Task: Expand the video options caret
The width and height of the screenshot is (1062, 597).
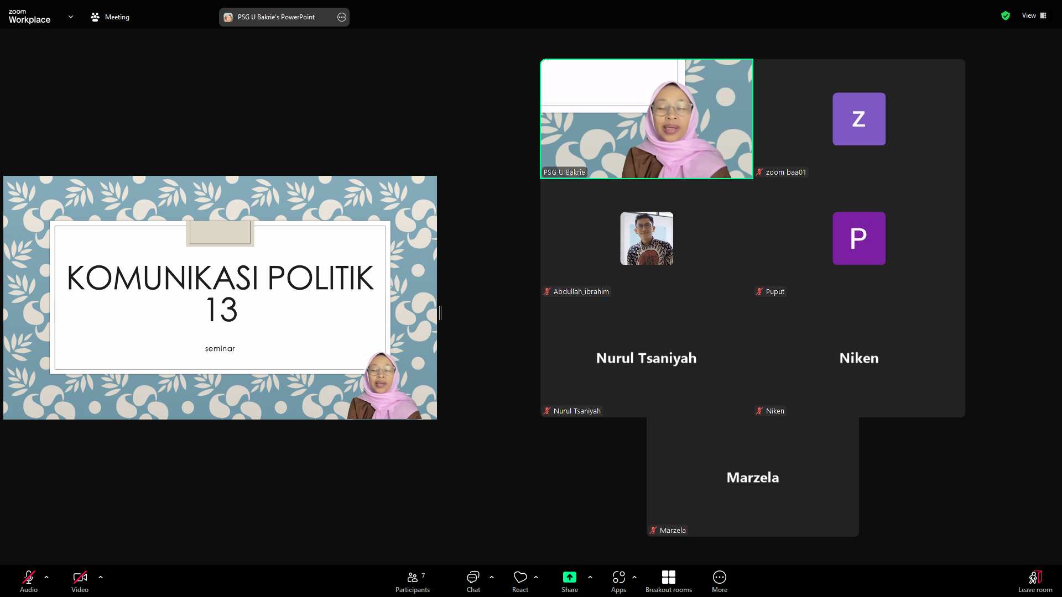Action: click(101, 577)
